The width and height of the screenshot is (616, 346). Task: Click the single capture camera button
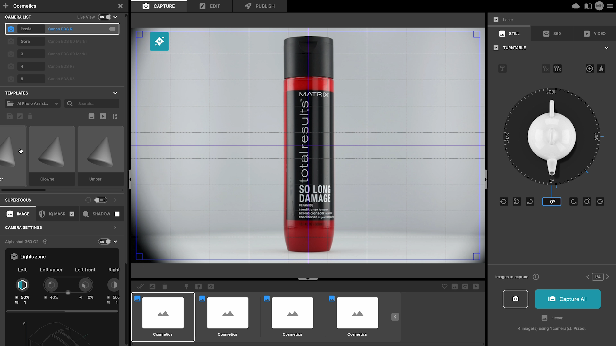pos(515,299)
